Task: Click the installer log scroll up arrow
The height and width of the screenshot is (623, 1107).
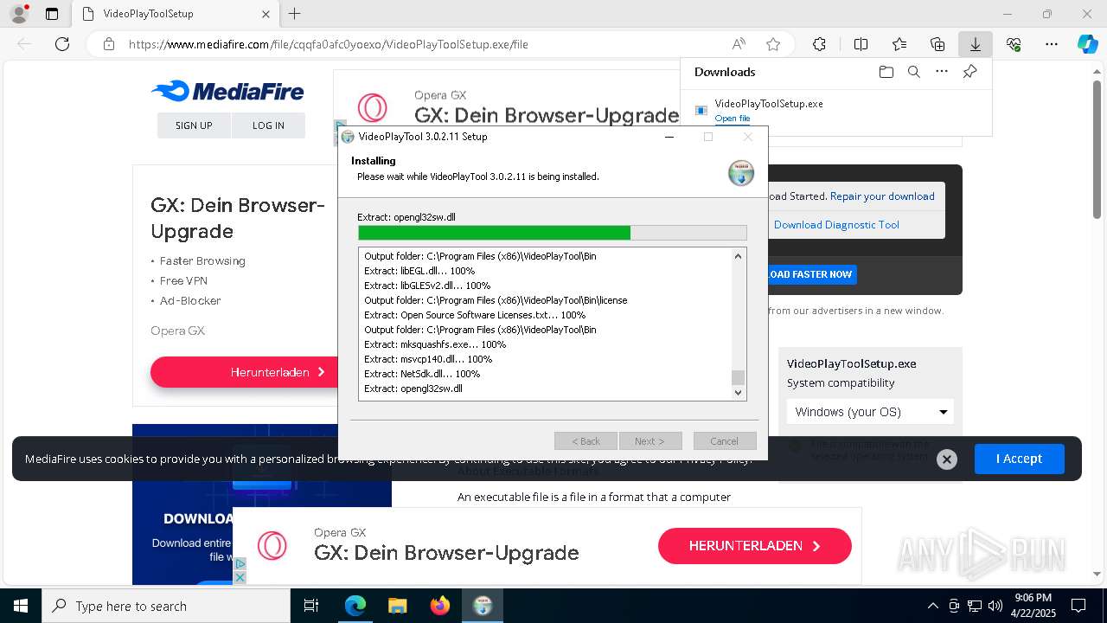Action: point(738,256)
